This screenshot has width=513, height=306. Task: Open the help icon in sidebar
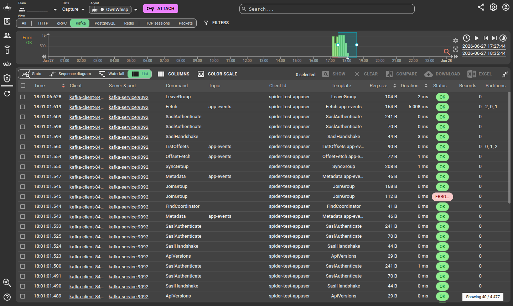tap(7, 297)
